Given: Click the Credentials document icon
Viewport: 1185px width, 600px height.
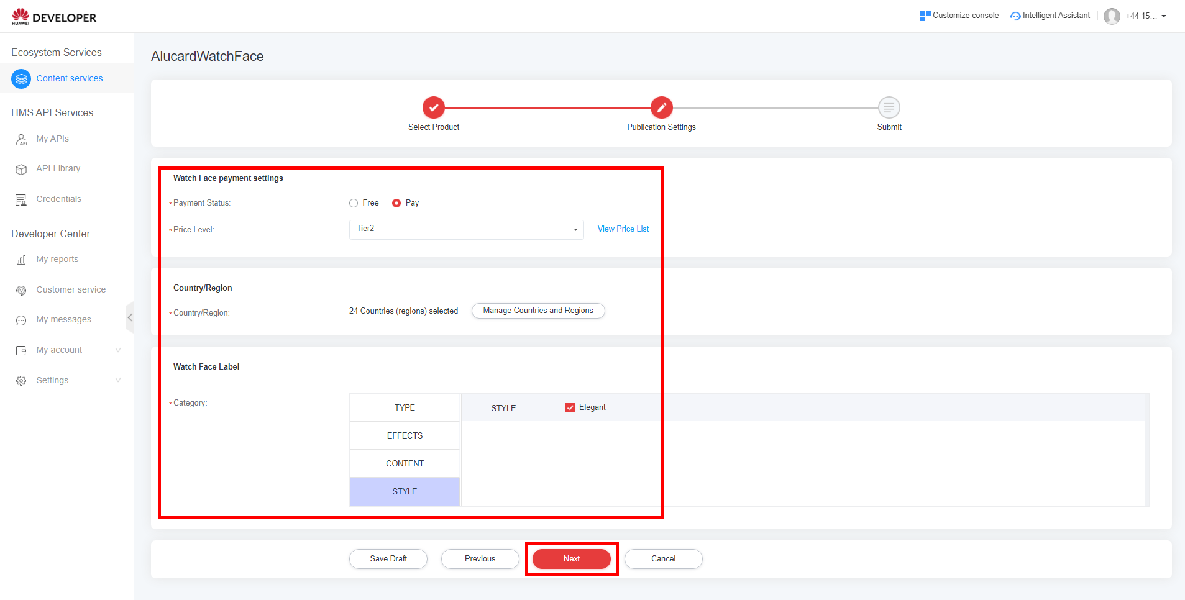Looking at the screenshot, I should (21, 199).
